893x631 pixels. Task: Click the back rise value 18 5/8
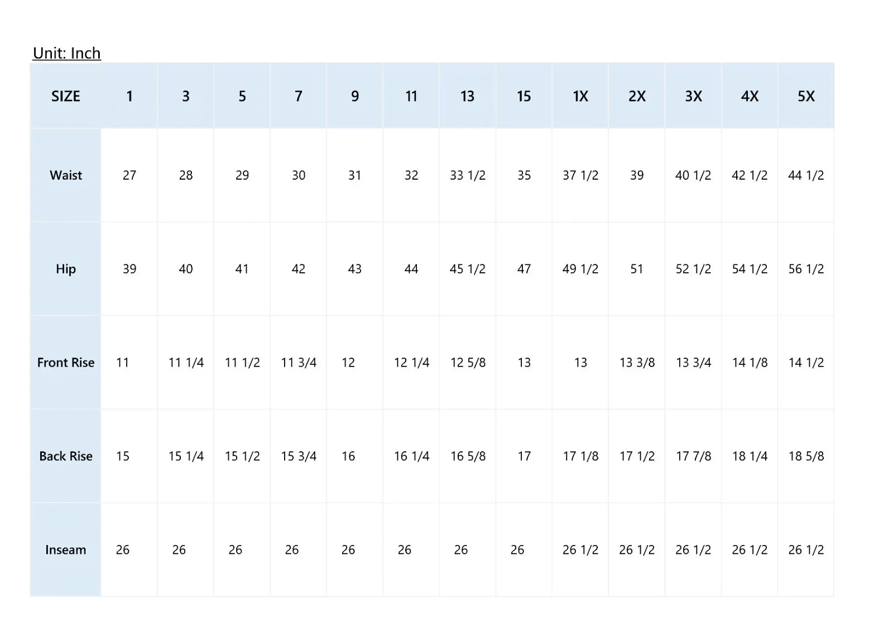tap(806, 456)
